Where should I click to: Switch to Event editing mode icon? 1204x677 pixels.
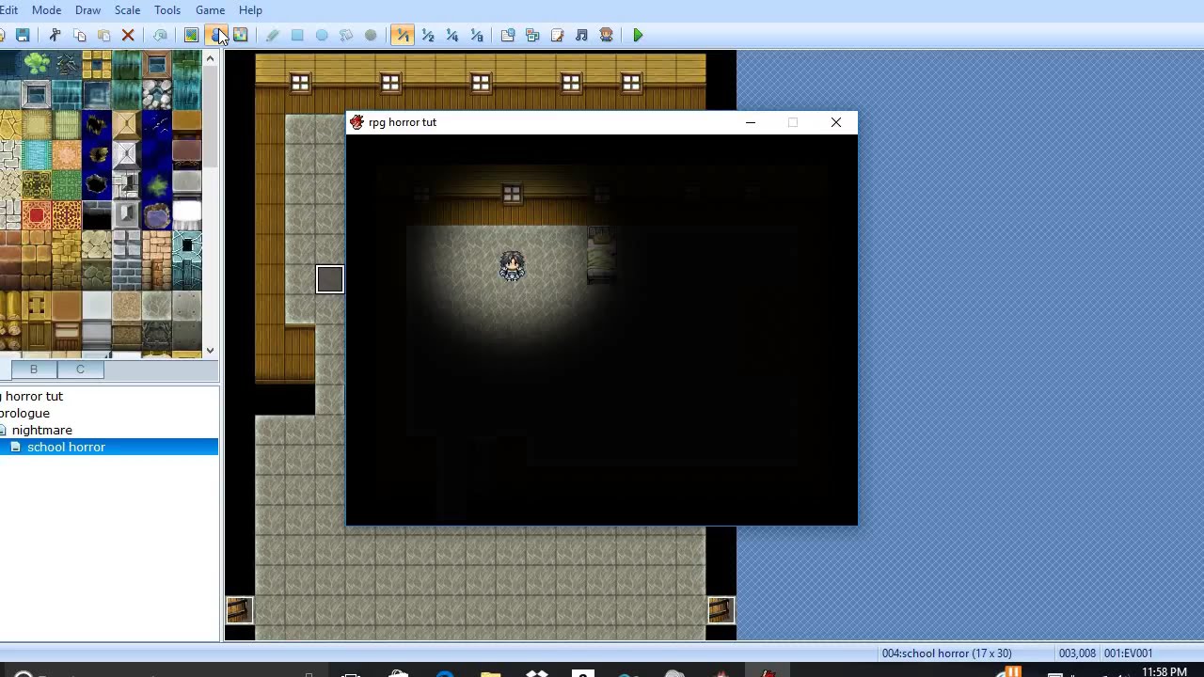pyautogui.click(x=215, y=36)
